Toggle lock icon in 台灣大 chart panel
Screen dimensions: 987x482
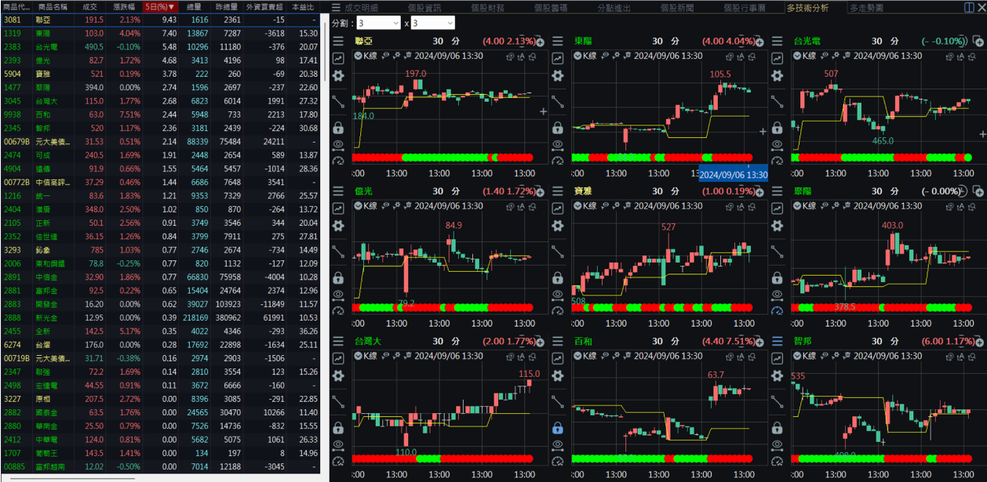(338, 428)
